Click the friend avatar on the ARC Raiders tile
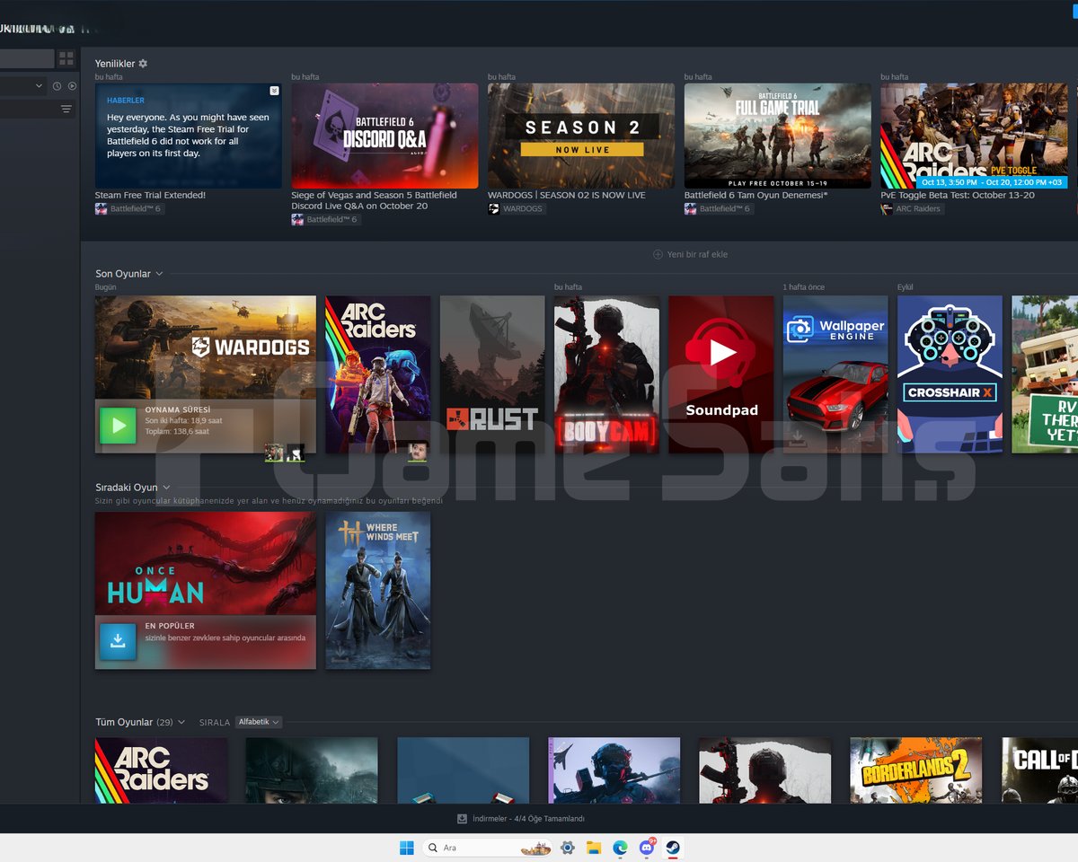 (x=418, y=452)
